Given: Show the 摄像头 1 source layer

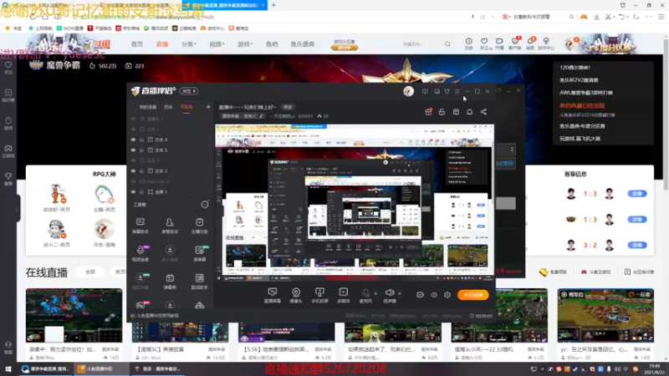Looking at the screenshot, I should pyautogui.click(x=133, y=119).
